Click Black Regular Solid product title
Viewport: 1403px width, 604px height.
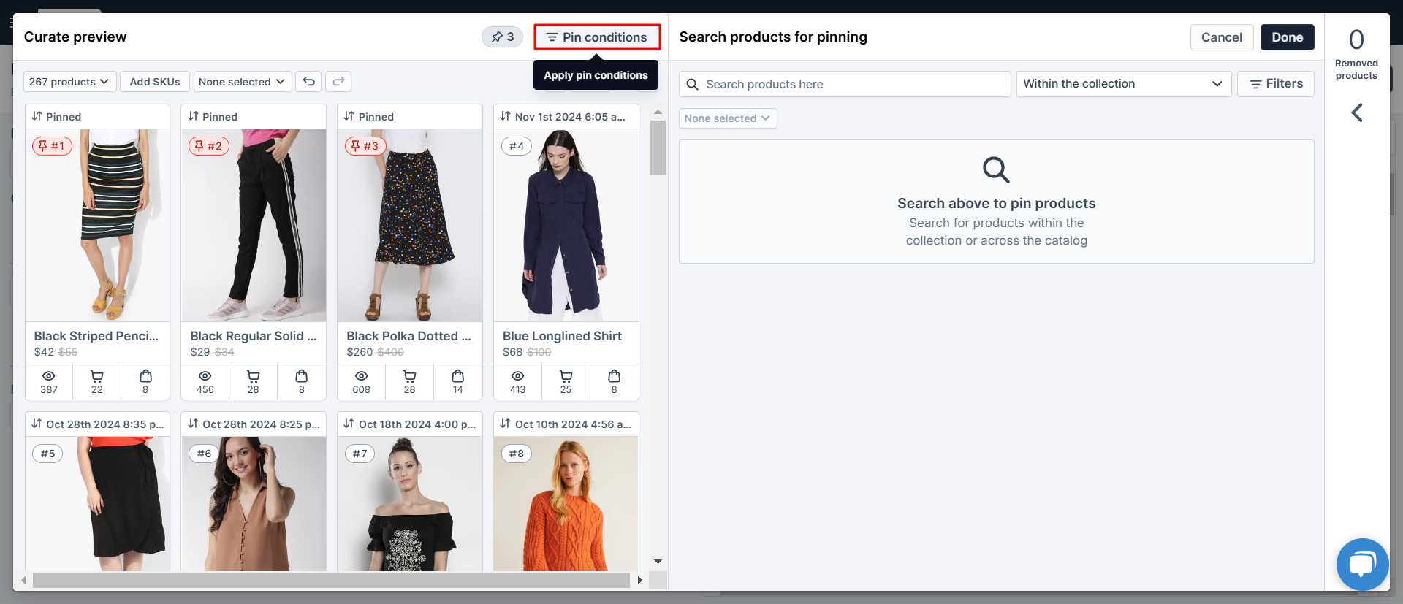pyautogui.click(x=253, y=336)
